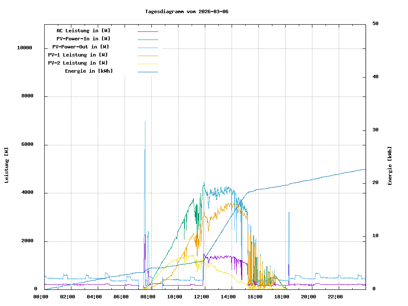Select the 50 label on the right energy axis
Screen dimensions: 408x306
tap(375, 23)
